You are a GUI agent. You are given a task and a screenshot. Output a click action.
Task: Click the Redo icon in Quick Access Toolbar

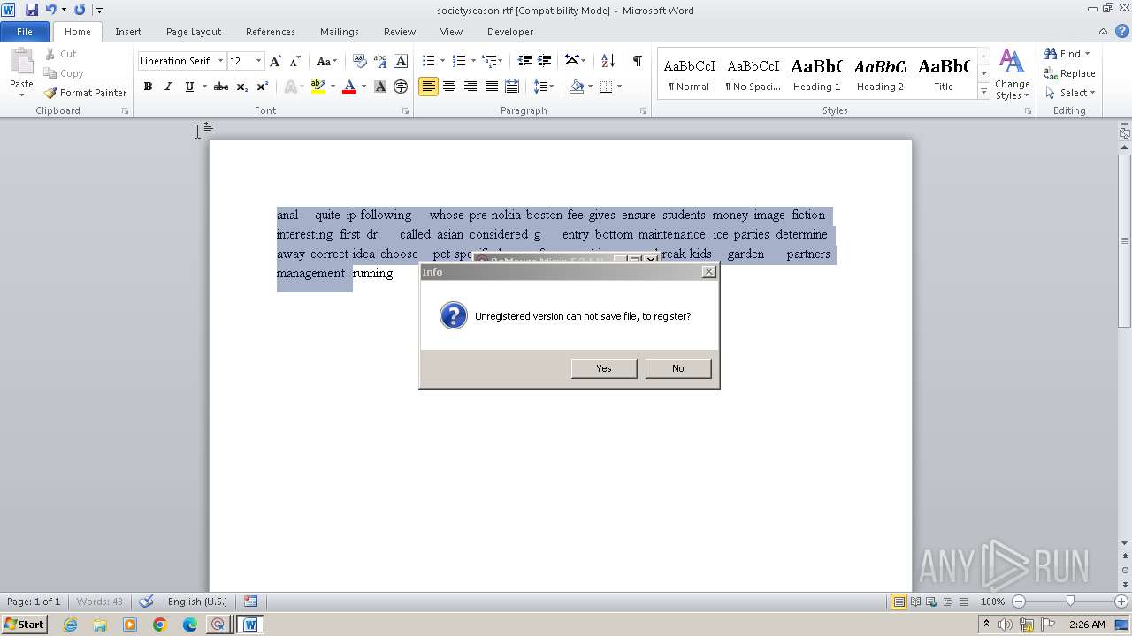(80, 10)
